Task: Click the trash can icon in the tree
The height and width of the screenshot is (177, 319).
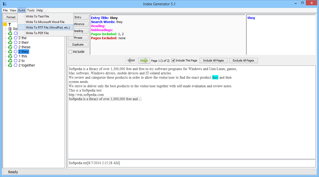Action: click(x=10, y=29)
